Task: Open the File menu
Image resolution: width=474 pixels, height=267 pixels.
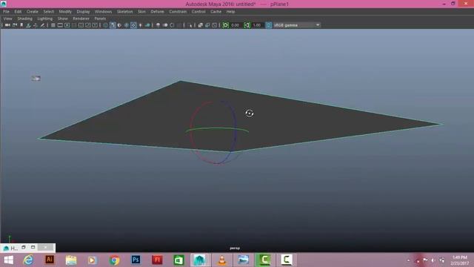Action: point(6,12)
